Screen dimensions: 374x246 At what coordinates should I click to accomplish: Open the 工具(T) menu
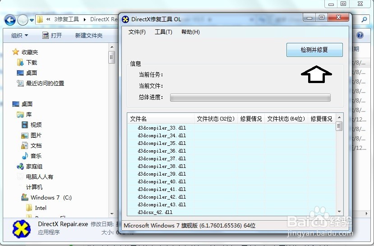[163, 32]
